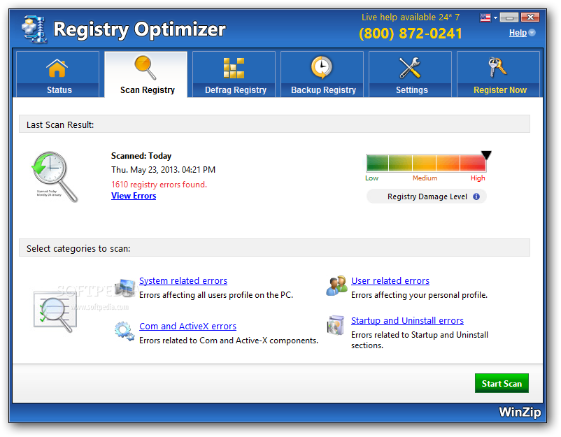Click the 'High' damage level label
The image size is (561, 437).
[x=478, y=178]
